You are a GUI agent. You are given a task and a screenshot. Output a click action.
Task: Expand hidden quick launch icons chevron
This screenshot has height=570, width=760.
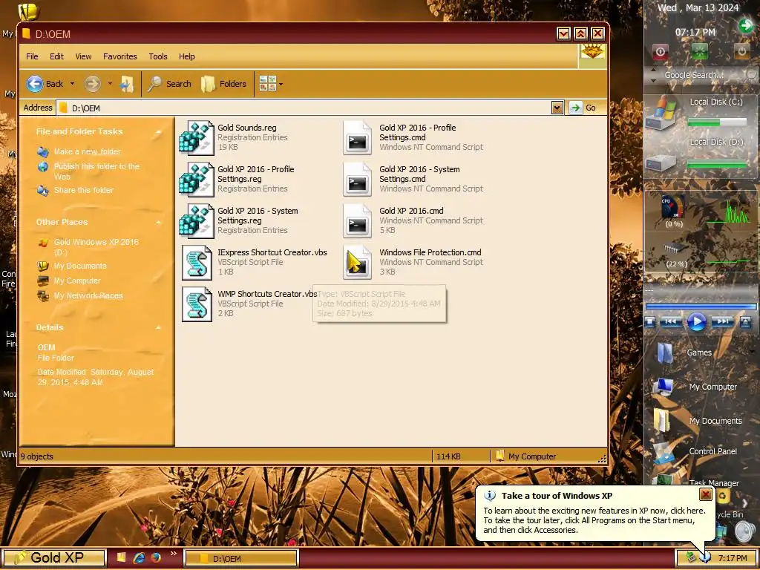[x=173, y=554]
